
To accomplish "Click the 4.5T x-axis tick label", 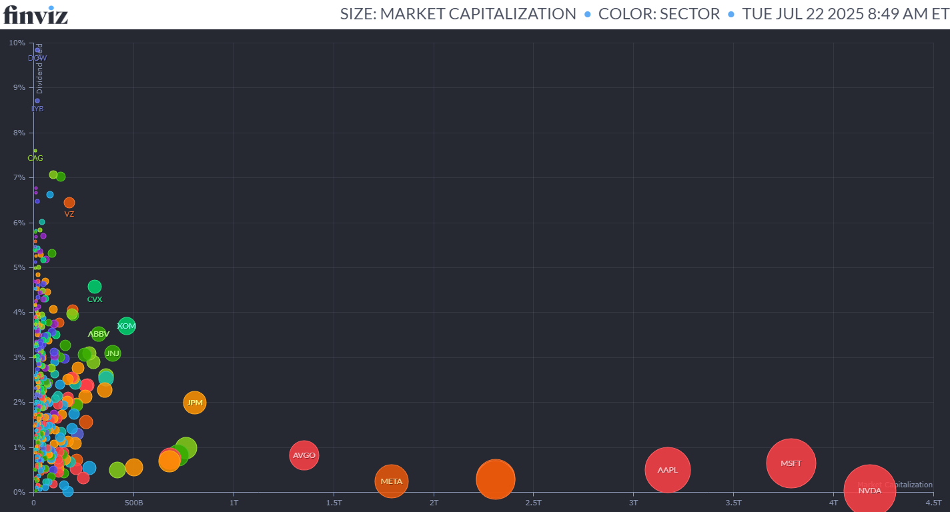I will pos(933,502).
